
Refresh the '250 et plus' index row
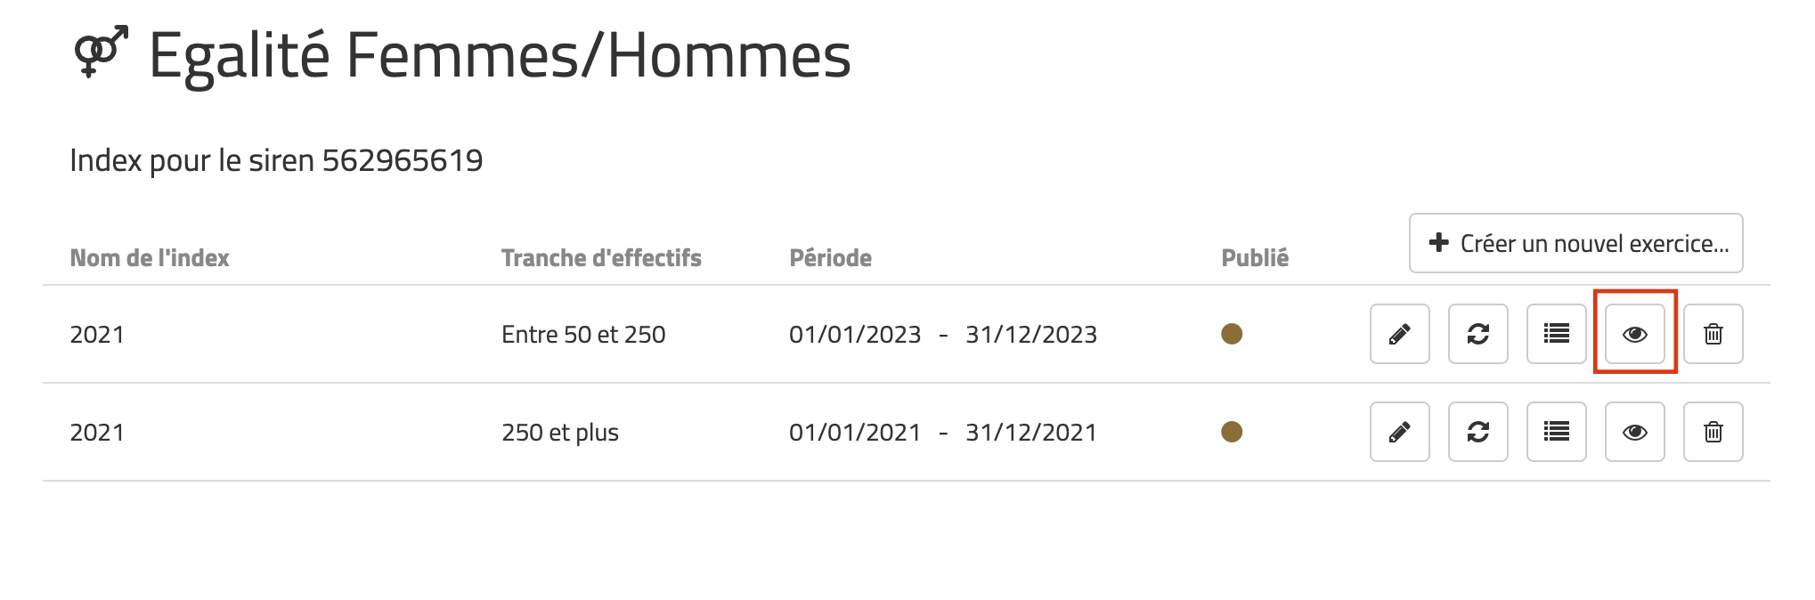[1477, 432]
